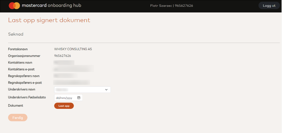
Task: Open the calendar picker icon in date field
Action: 79,98
